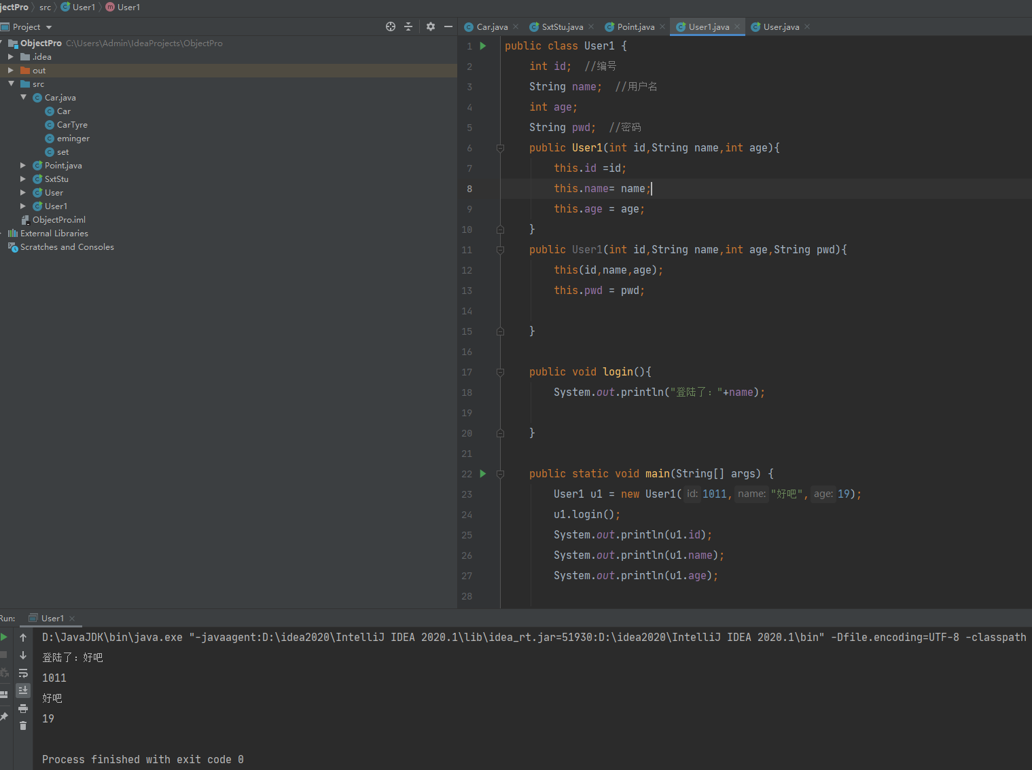Fold the User1 constructor at line 6
The image size is (1032, 770).
pos(501,148)
